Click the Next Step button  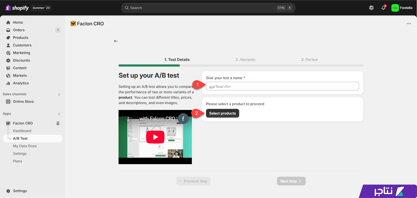pos(291,181)
